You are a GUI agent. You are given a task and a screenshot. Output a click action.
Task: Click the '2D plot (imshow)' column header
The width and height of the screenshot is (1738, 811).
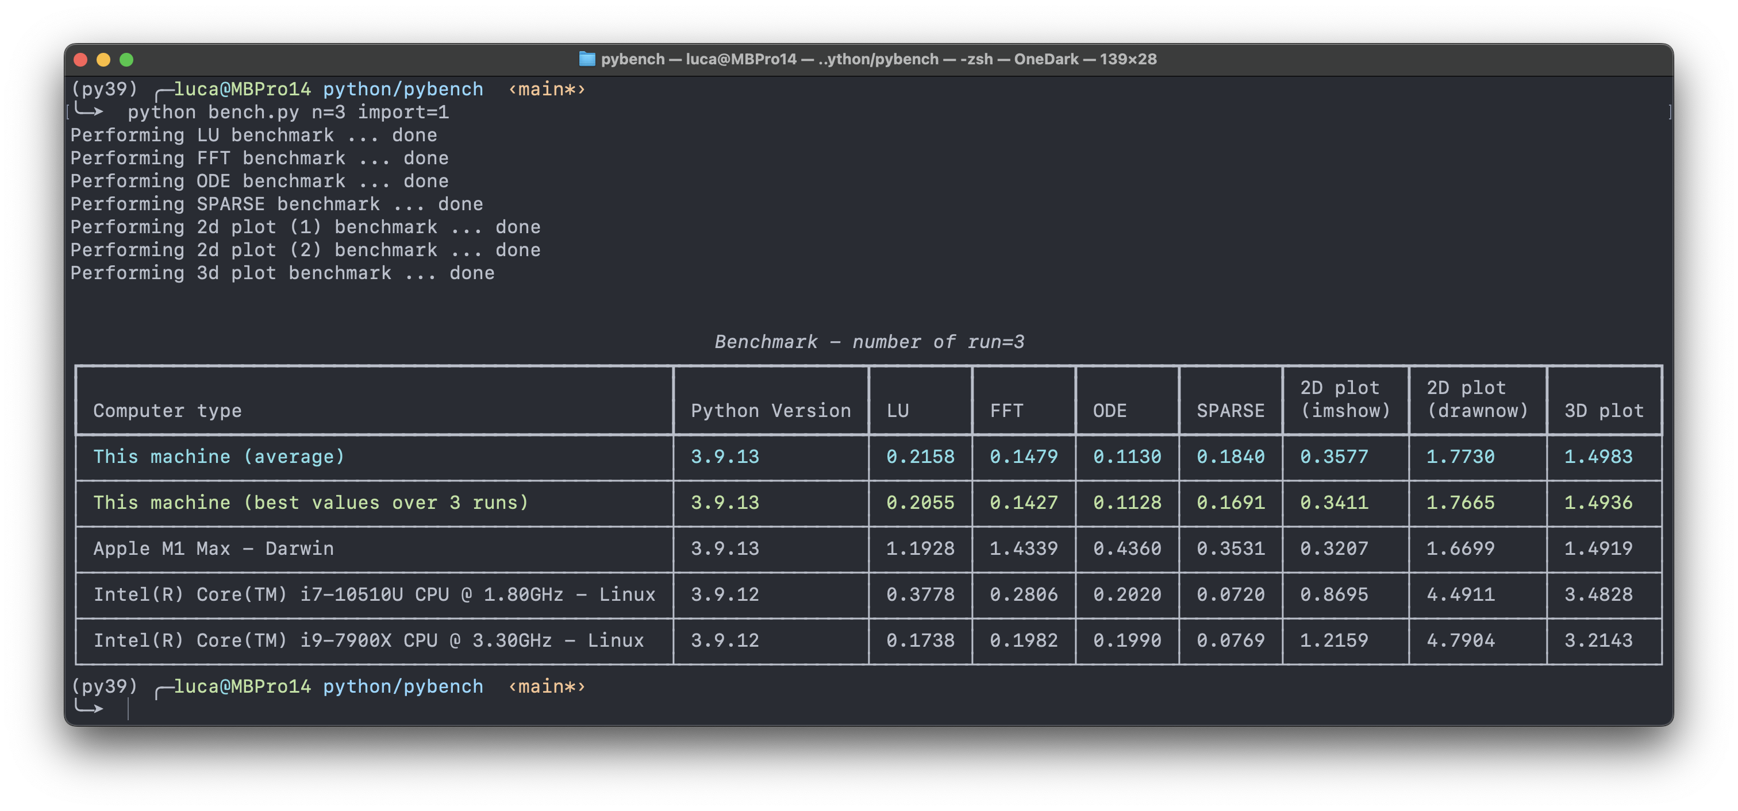tap(1345, 399)
